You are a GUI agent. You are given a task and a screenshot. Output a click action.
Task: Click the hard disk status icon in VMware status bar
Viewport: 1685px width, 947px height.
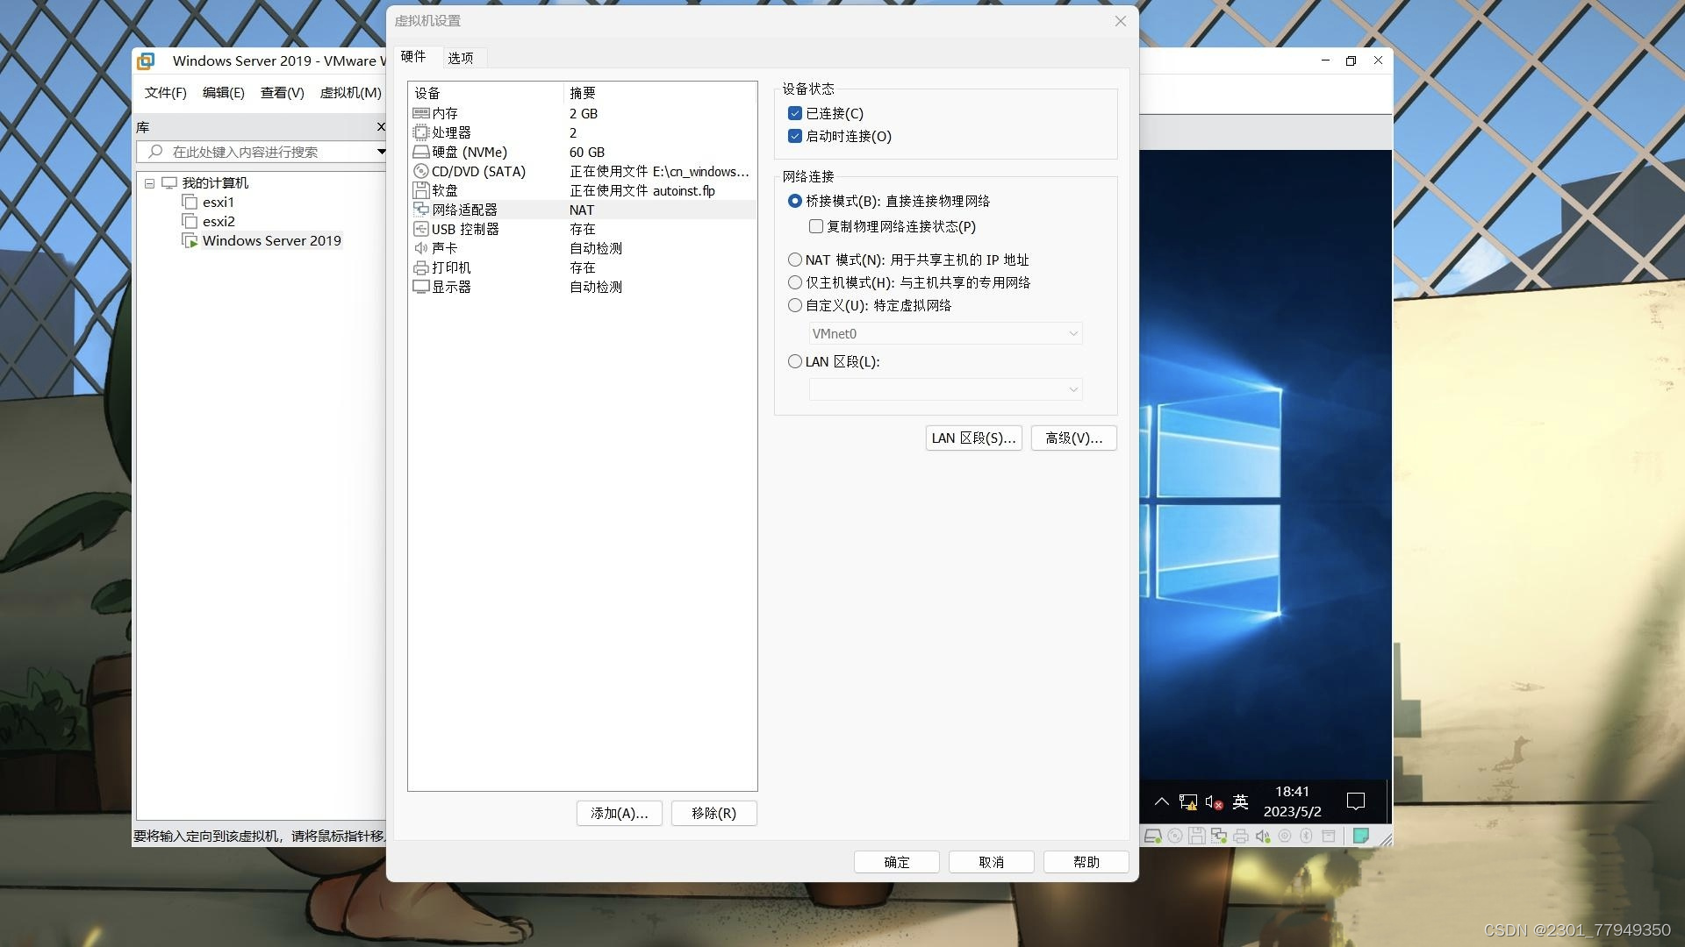pos(1152,837)
